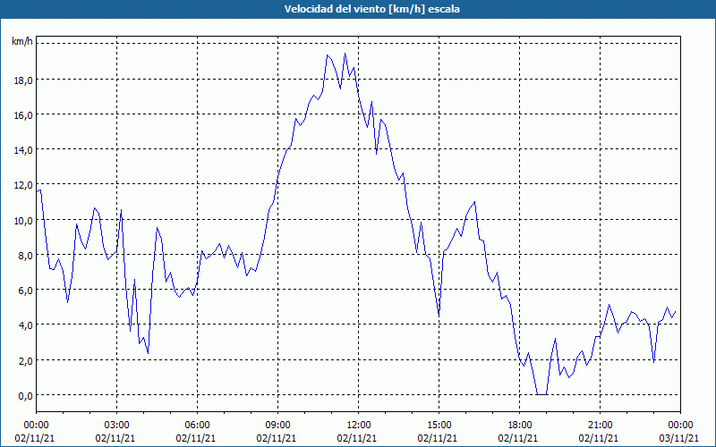The width and height of the screenshot is (716, 447).
Task: Click the 2,0 y-axis label
Action: 25,361
